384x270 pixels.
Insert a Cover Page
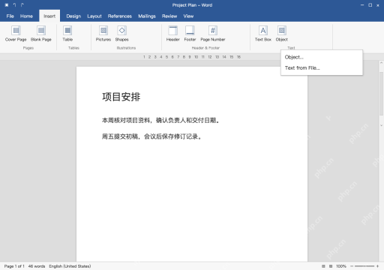point(16,34)
